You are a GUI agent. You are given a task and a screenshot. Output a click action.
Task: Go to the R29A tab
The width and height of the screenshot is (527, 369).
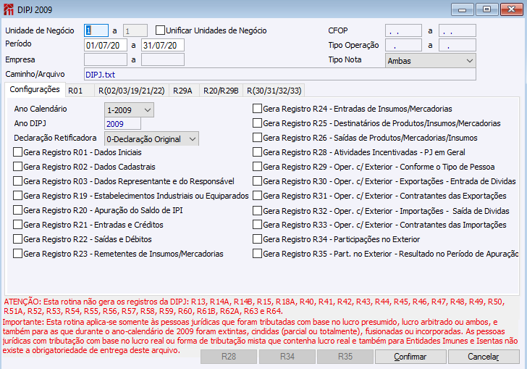click(x=182, y=91)
